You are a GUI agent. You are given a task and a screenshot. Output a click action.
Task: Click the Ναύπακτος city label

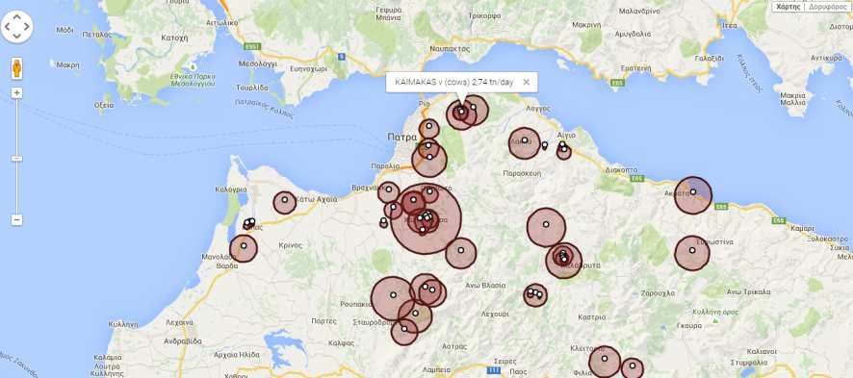449,48
